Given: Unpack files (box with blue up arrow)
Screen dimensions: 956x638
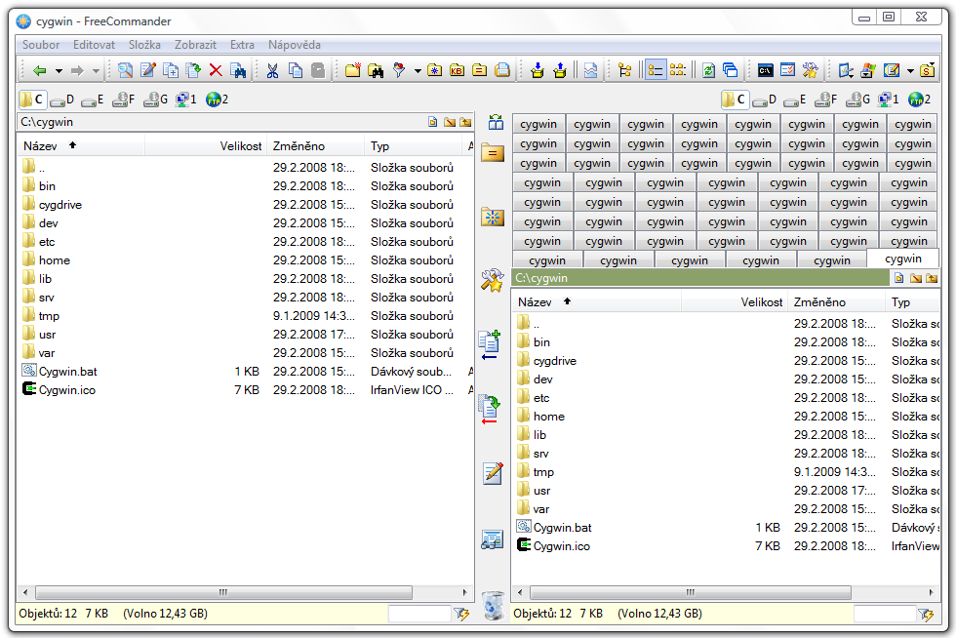Looking at the screenshot, I should [x=560, y=71].
